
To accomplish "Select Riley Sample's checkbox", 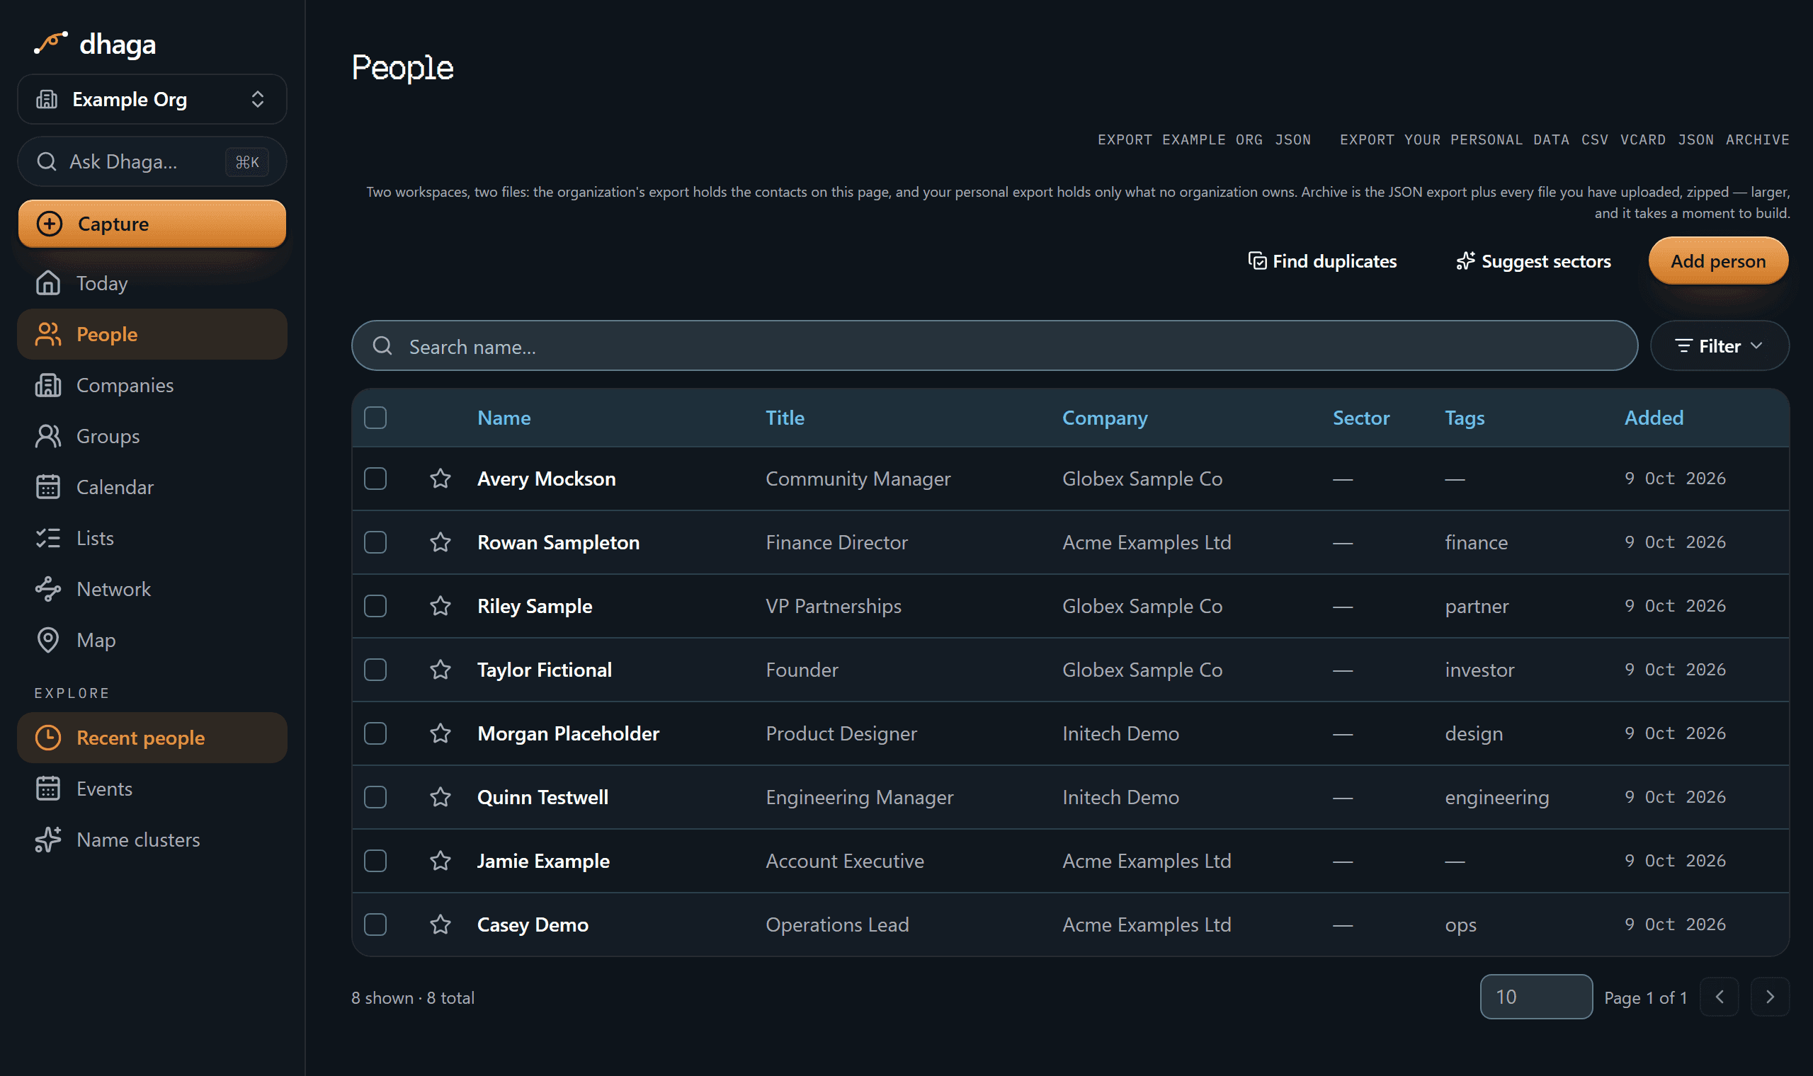I will coord(375,606).
